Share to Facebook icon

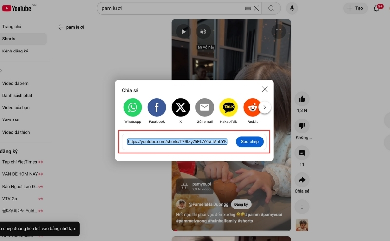pos(156,107)
